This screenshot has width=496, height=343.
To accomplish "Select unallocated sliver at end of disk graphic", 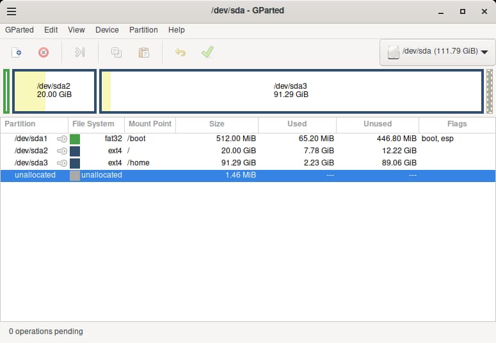I will pos(490,91).
